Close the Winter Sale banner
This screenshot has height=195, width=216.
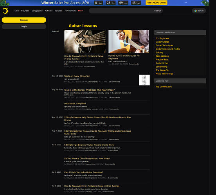point(205,3)
